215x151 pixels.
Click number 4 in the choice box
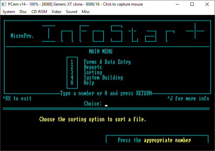[x=72, y=77]
